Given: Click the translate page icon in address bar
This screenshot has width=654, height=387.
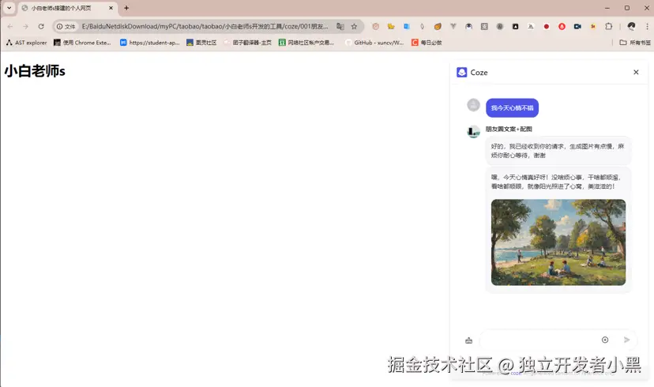Looking at the screenshot, I should point(340,26).
